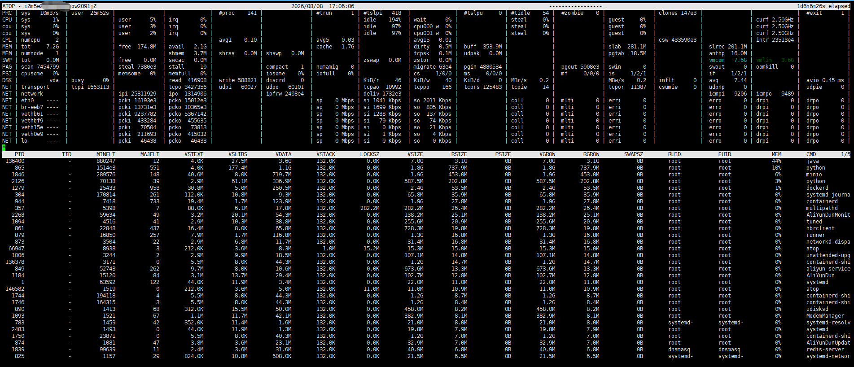This screenshot has width=854, height=367.
Task: Click the CMD column header
Action: coord(811,154)
